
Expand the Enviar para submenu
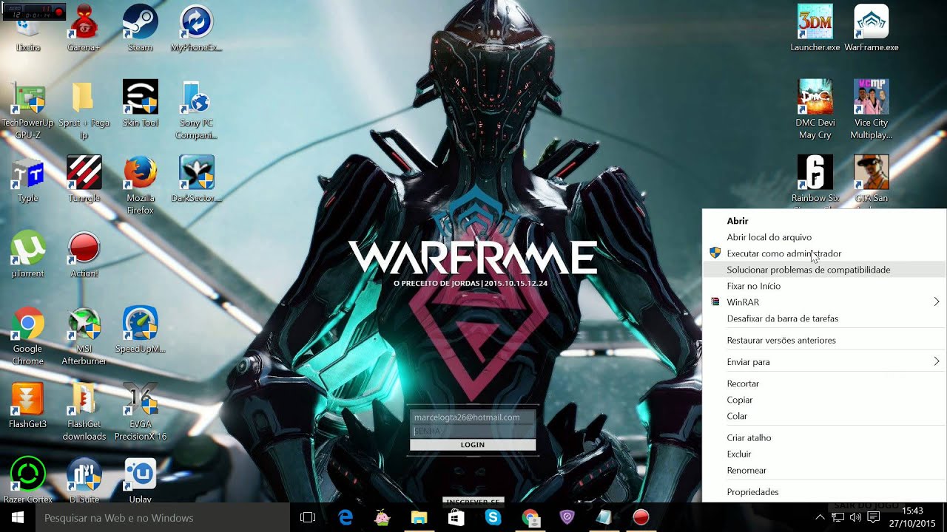pos(824,362)
